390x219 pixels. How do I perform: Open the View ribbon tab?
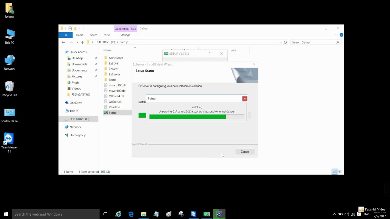click(107, 35)
